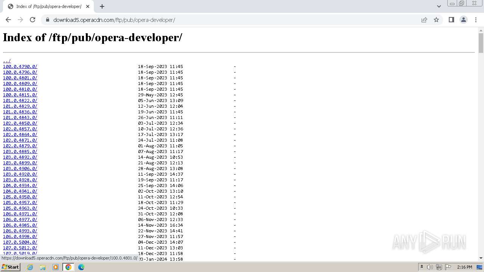
Task: Open the 102.0.4850.0/ directory
Action: tap(20, 123)
